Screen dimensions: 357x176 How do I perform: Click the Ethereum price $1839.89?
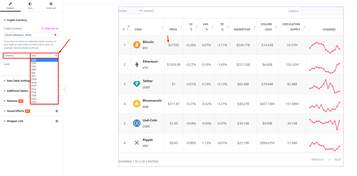coord(174,65)
